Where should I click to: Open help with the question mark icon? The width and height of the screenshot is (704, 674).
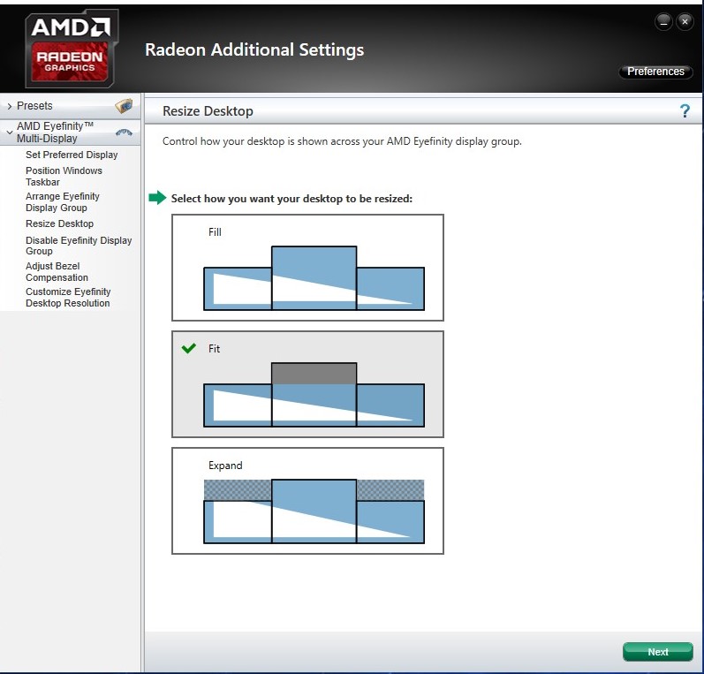tap(684, 111)
